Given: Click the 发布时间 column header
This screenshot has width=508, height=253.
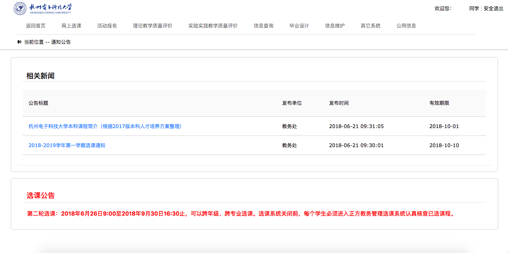Looking at the screenshot, I should pyautogui.click(x=339, y=103).
